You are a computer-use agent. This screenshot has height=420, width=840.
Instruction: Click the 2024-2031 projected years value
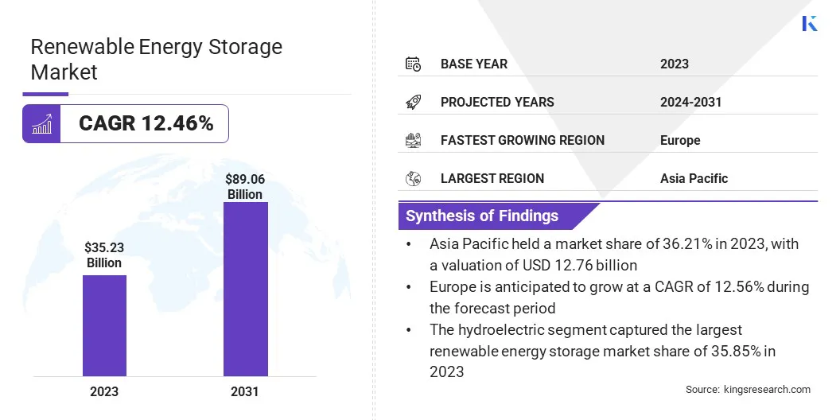point(690,102)
